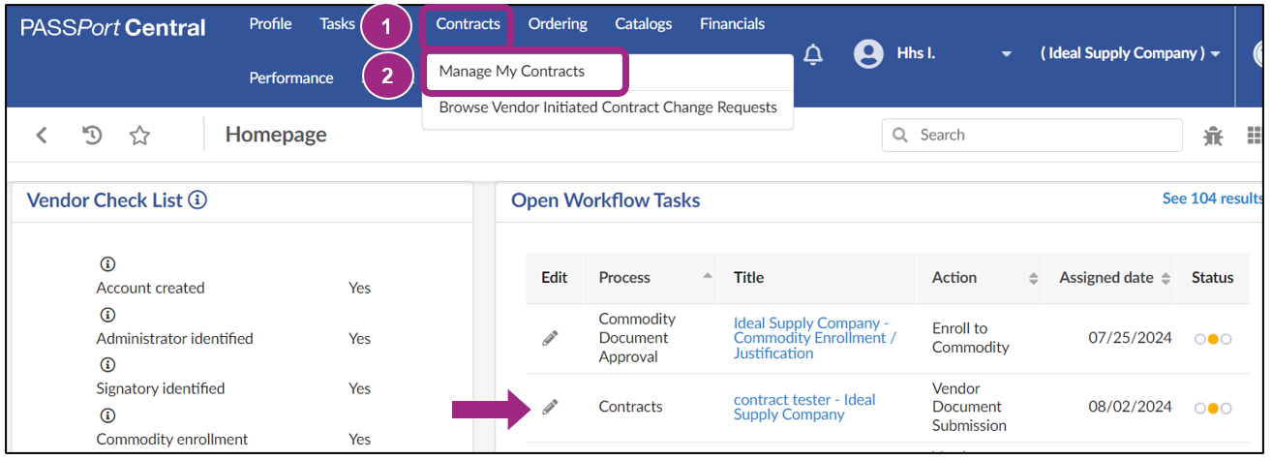Screen dimensions: 1272x460
Task: Open the Contracts menu
Action: (468, 24)
